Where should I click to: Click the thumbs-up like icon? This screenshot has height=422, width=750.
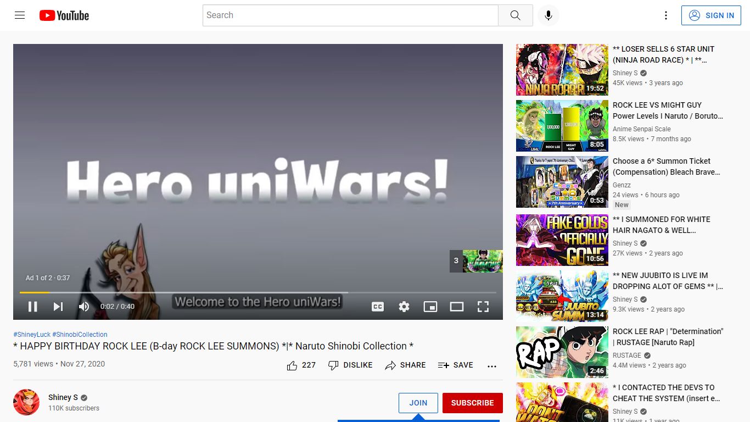point(292,365)
